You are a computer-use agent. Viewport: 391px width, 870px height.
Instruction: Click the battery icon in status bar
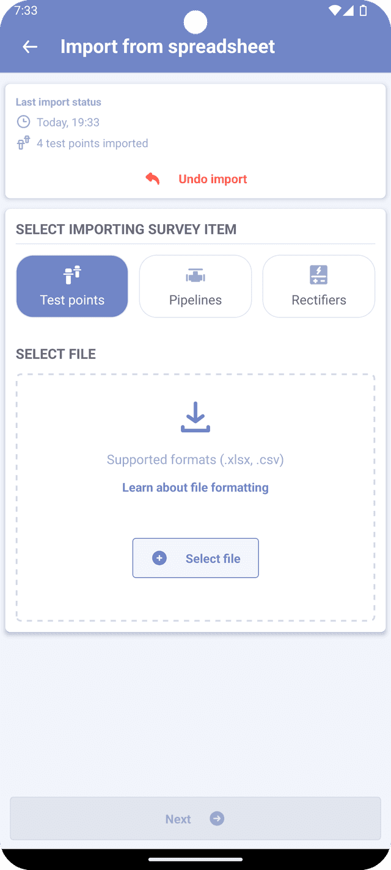tap(364, 10)
